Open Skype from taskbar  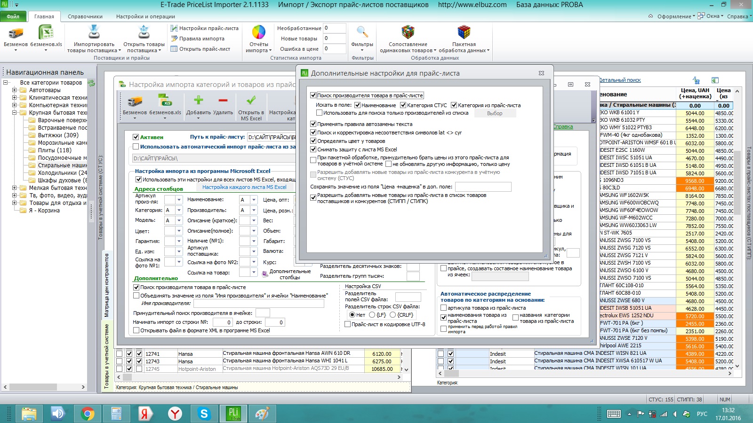(204, 414)
